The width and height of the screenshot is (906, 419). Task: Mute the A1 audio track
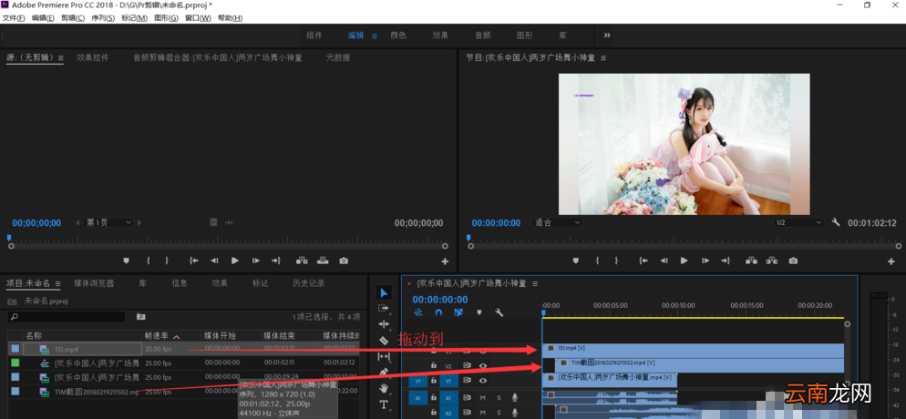coord(483,397)
